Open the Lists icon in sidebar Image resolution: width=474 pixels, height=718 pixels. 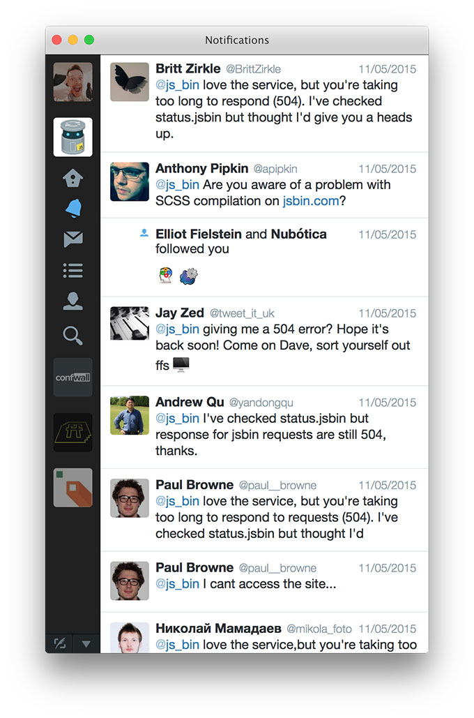(x=73, y=271)
